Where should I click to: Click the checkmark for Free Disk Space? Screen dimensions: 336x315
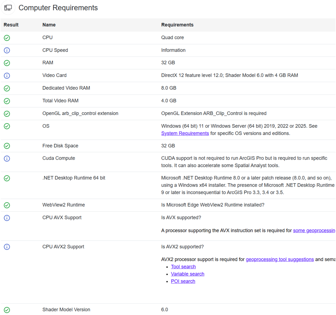click(x=7, y=146)
